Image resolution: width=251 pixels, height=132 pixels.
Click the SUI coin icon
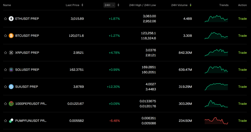[11, 87]
